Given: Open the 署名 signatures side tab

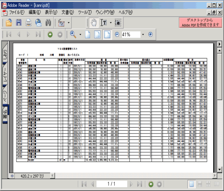Looking at the screenshot, I should pyautogui.click(x=5, y=115).
